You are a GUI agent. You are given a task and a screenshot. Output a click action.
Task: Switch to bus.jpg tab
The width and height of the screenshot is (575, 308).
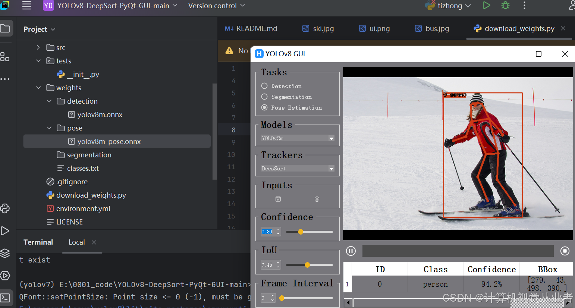pyautogui.click(x=432, y=28)
